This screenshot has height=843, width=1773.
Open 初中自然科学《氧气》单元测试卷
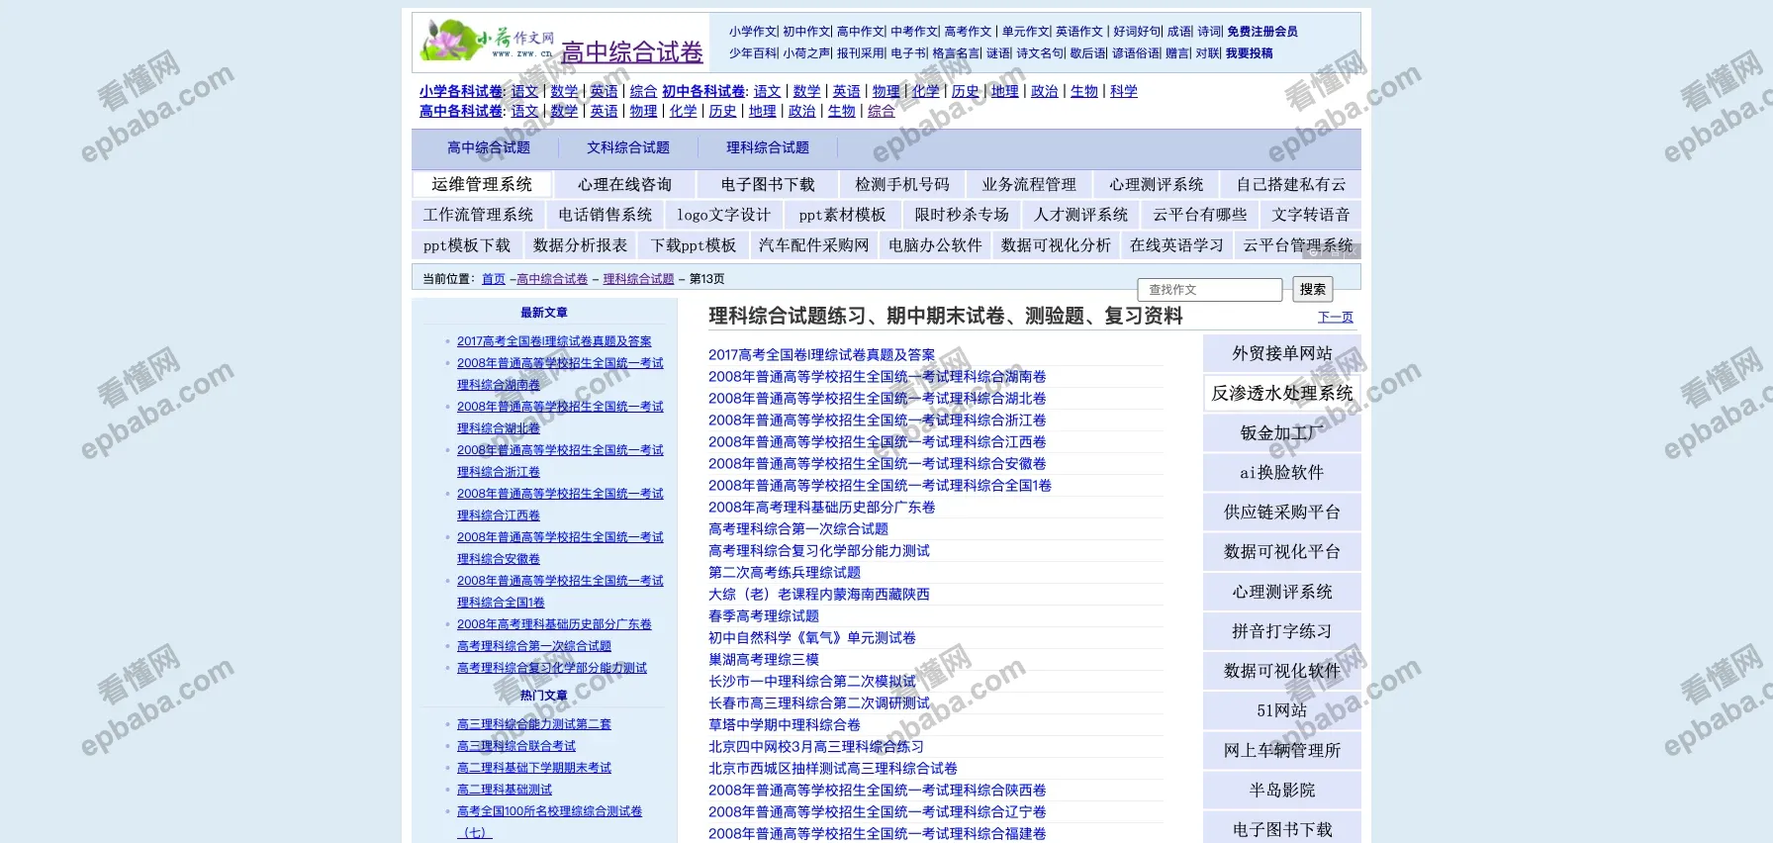pyautogui.click(x=812, y=637)
